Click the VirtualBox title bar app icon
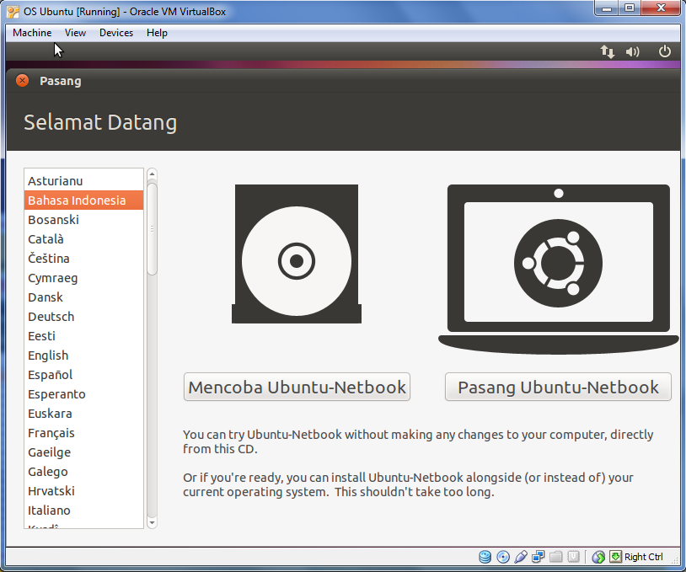The height and width of the screenshot is (572, 686). click(13, 12)
